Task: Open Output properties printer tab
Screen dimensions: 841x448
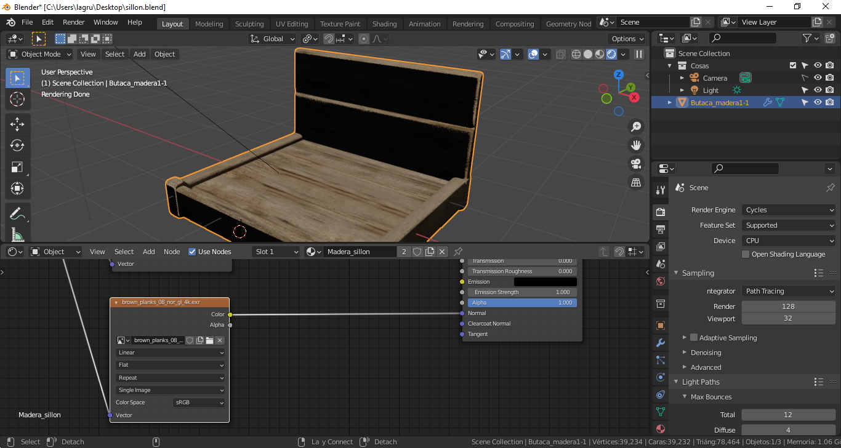Action: pos(661,230)
